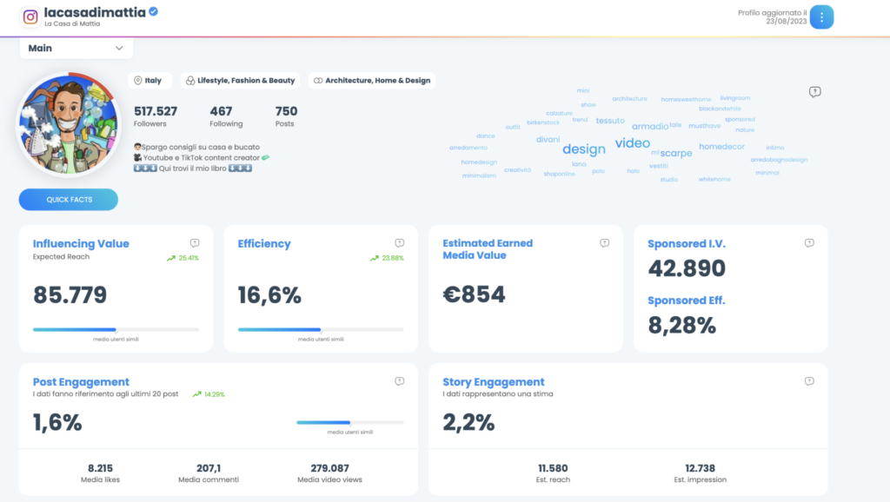Click the 207,1 Media commenti value
The height and width of the screenshot is (502, 890).
(209, 468)
